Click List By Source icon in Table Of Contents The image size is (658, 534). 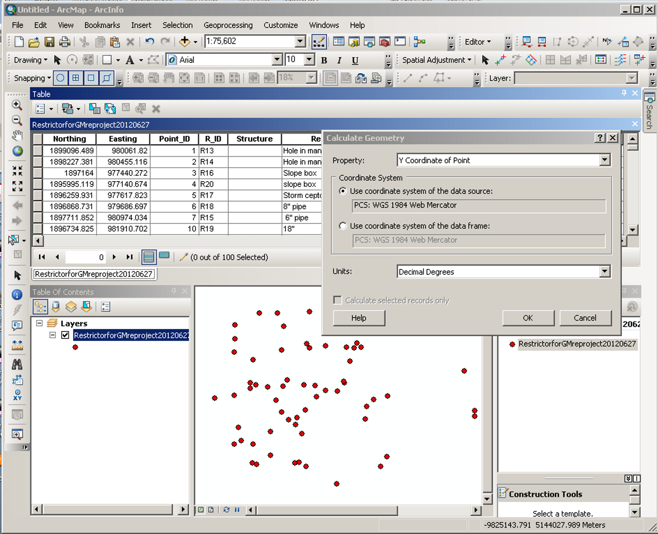(x=56, y=307)
